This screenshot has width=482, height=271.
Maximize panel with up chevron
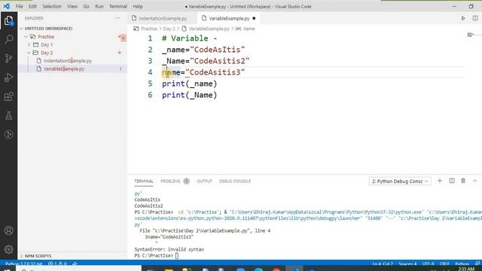click(x=475, y=181)
